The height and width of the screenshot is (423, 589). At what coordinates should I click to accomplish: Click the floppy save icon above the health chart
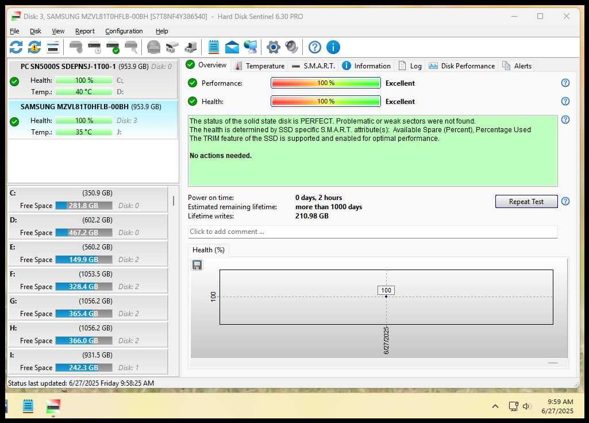point(197,265)
